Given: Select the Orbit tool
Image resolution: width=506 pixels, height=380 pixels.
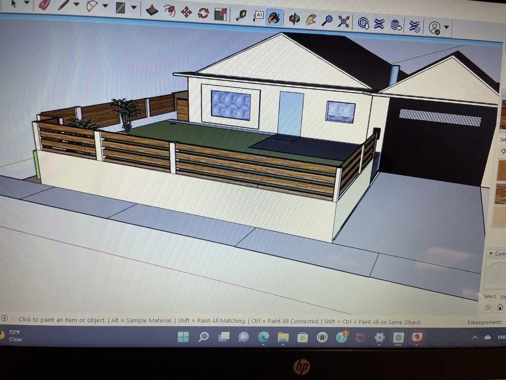Looking at the screenshot, I should [294, 19].
